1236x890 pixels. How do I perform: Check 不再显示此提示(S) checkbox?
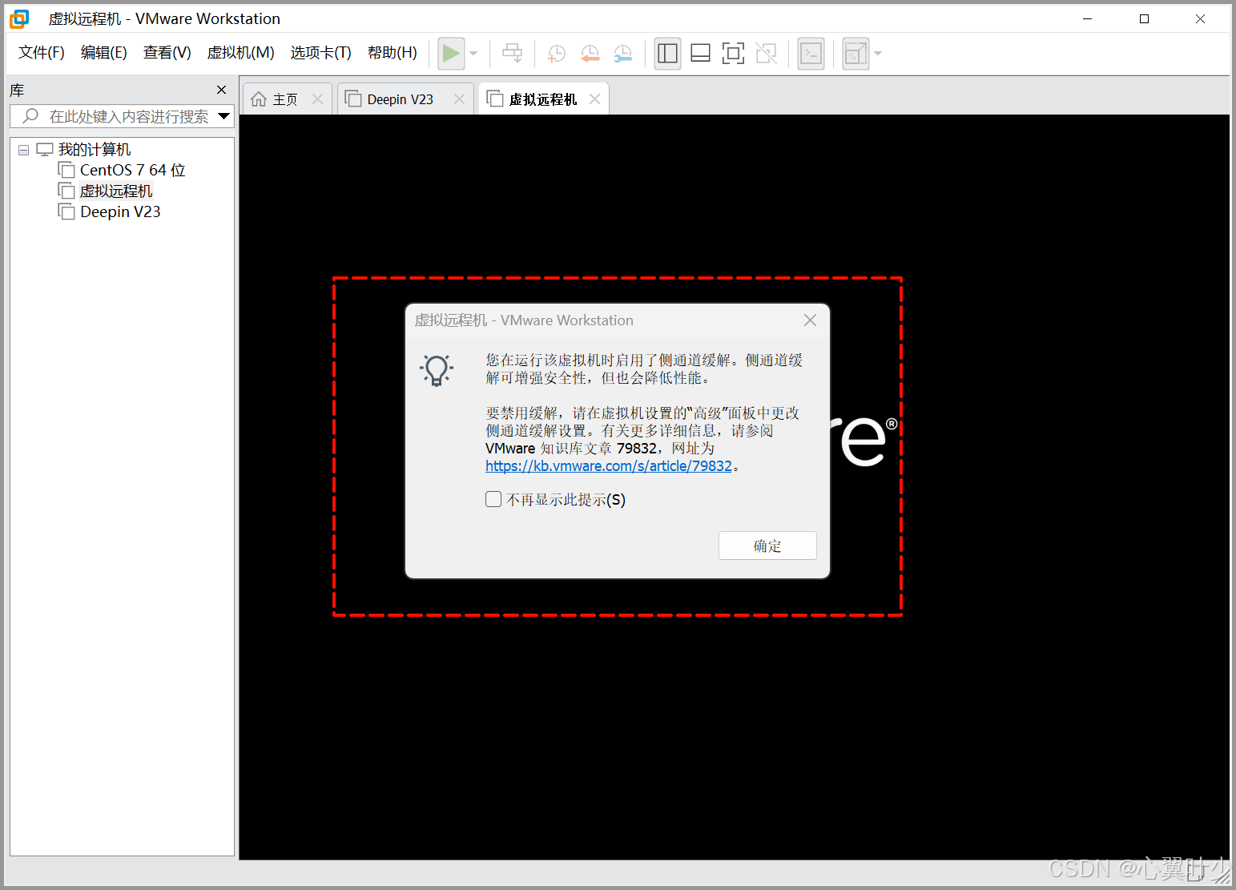coord(493,499)
